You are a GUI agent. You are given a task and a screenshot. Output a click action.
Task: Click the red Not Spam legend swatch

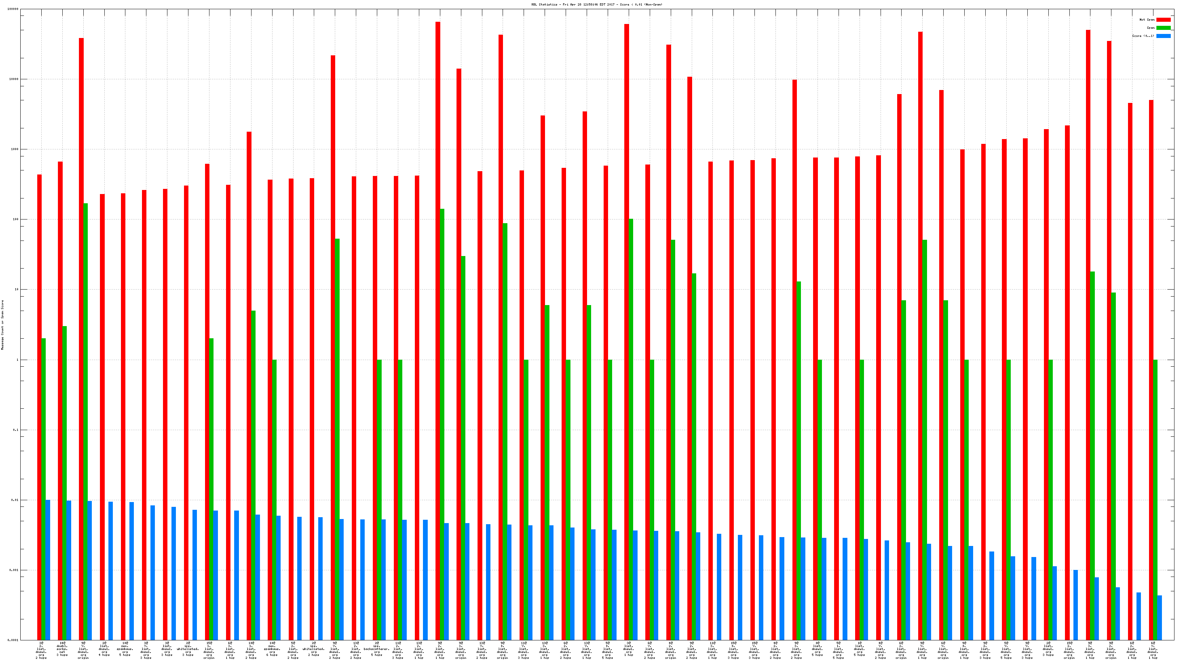[1163, 20]
